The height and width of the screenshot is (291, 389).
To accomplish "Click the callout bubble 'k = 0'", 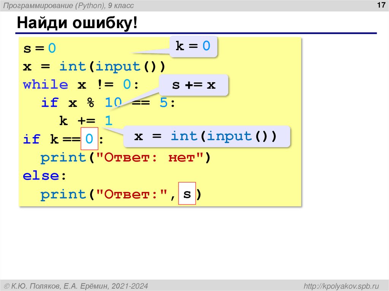I will [193, 46].
